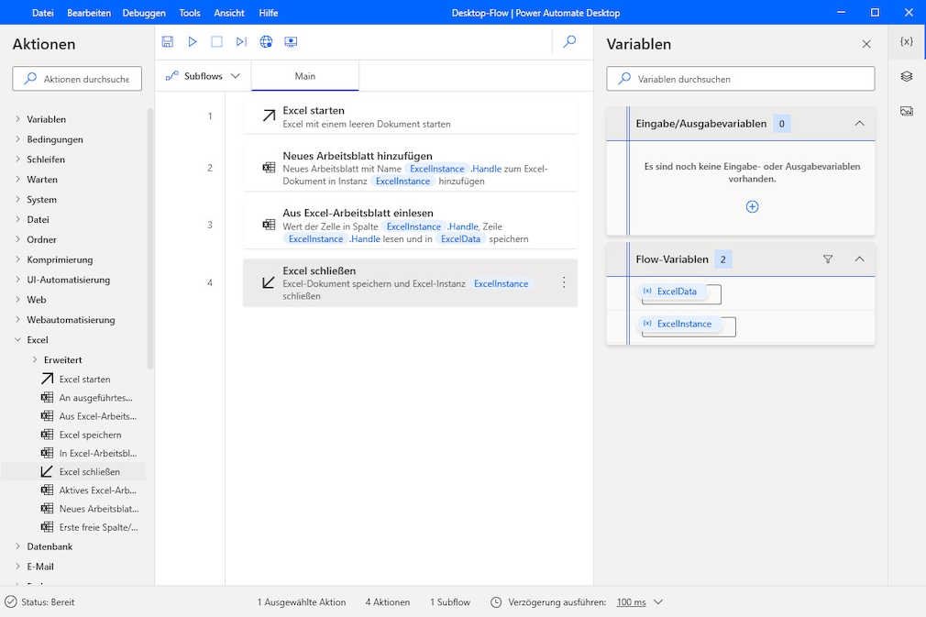Launch the web recorder

point(266,41)
